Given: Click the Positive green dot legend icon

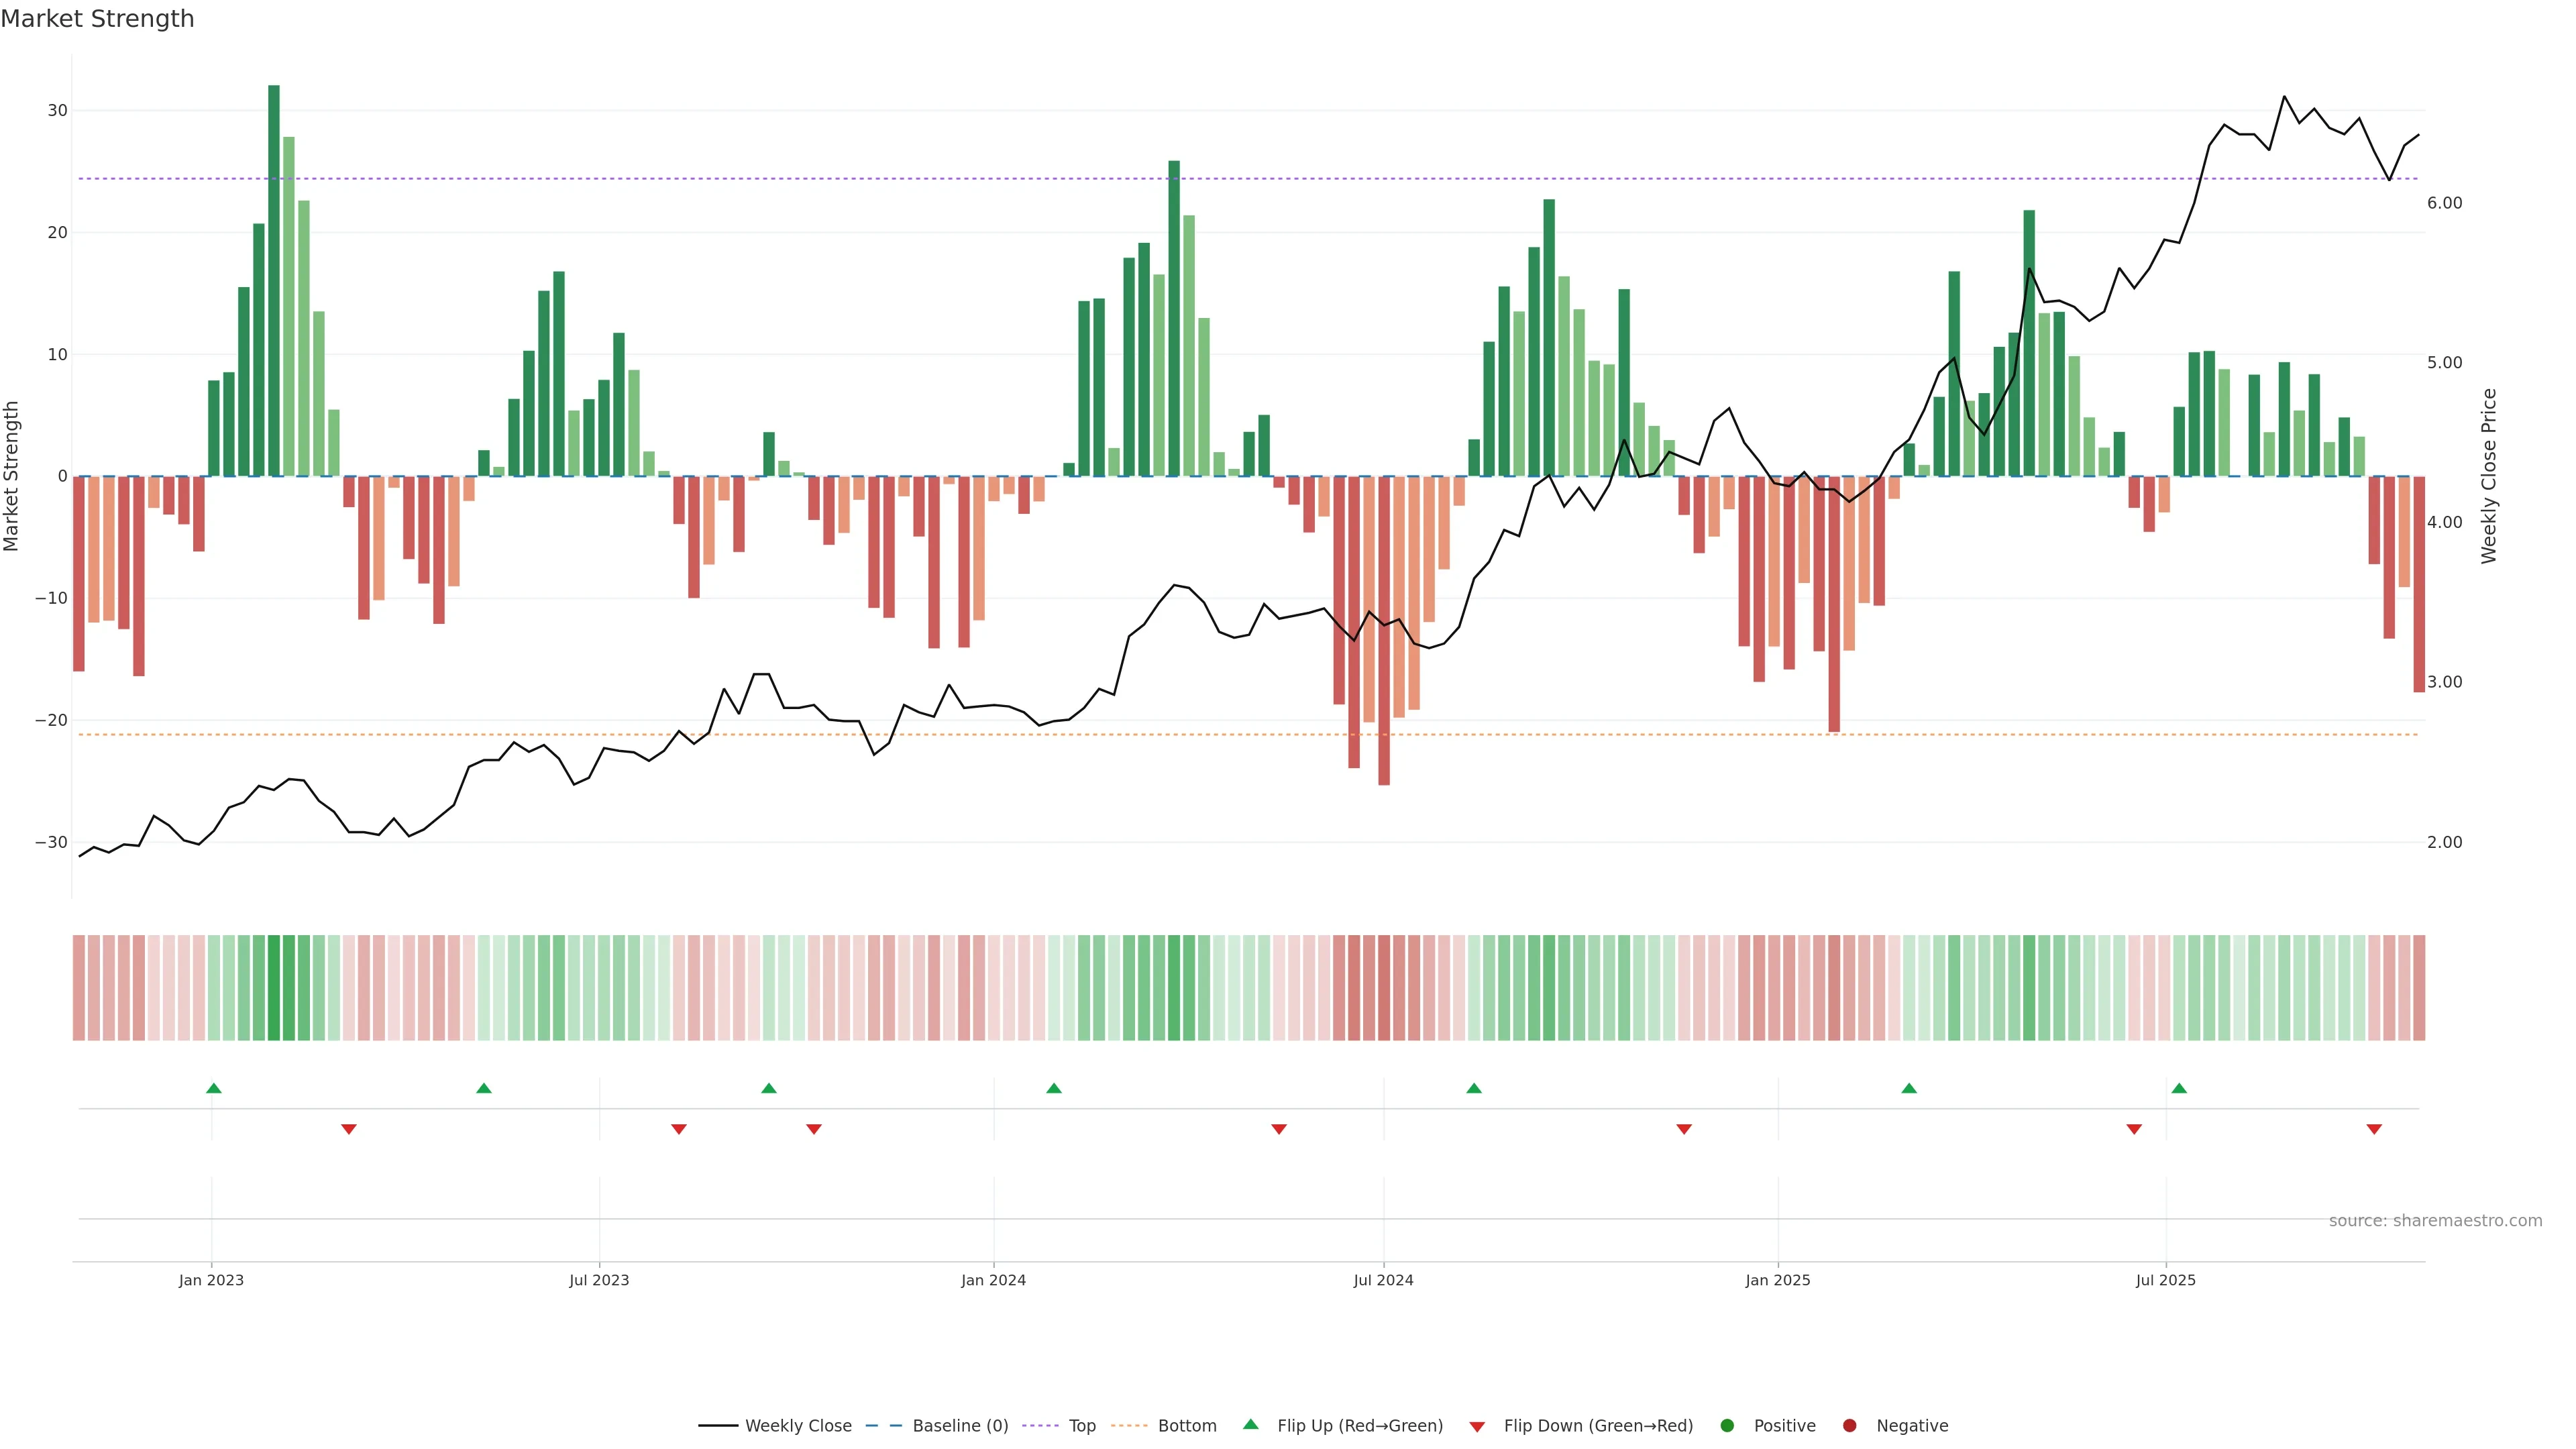Looking at the screenshot, I should tap(1727, 1426).
